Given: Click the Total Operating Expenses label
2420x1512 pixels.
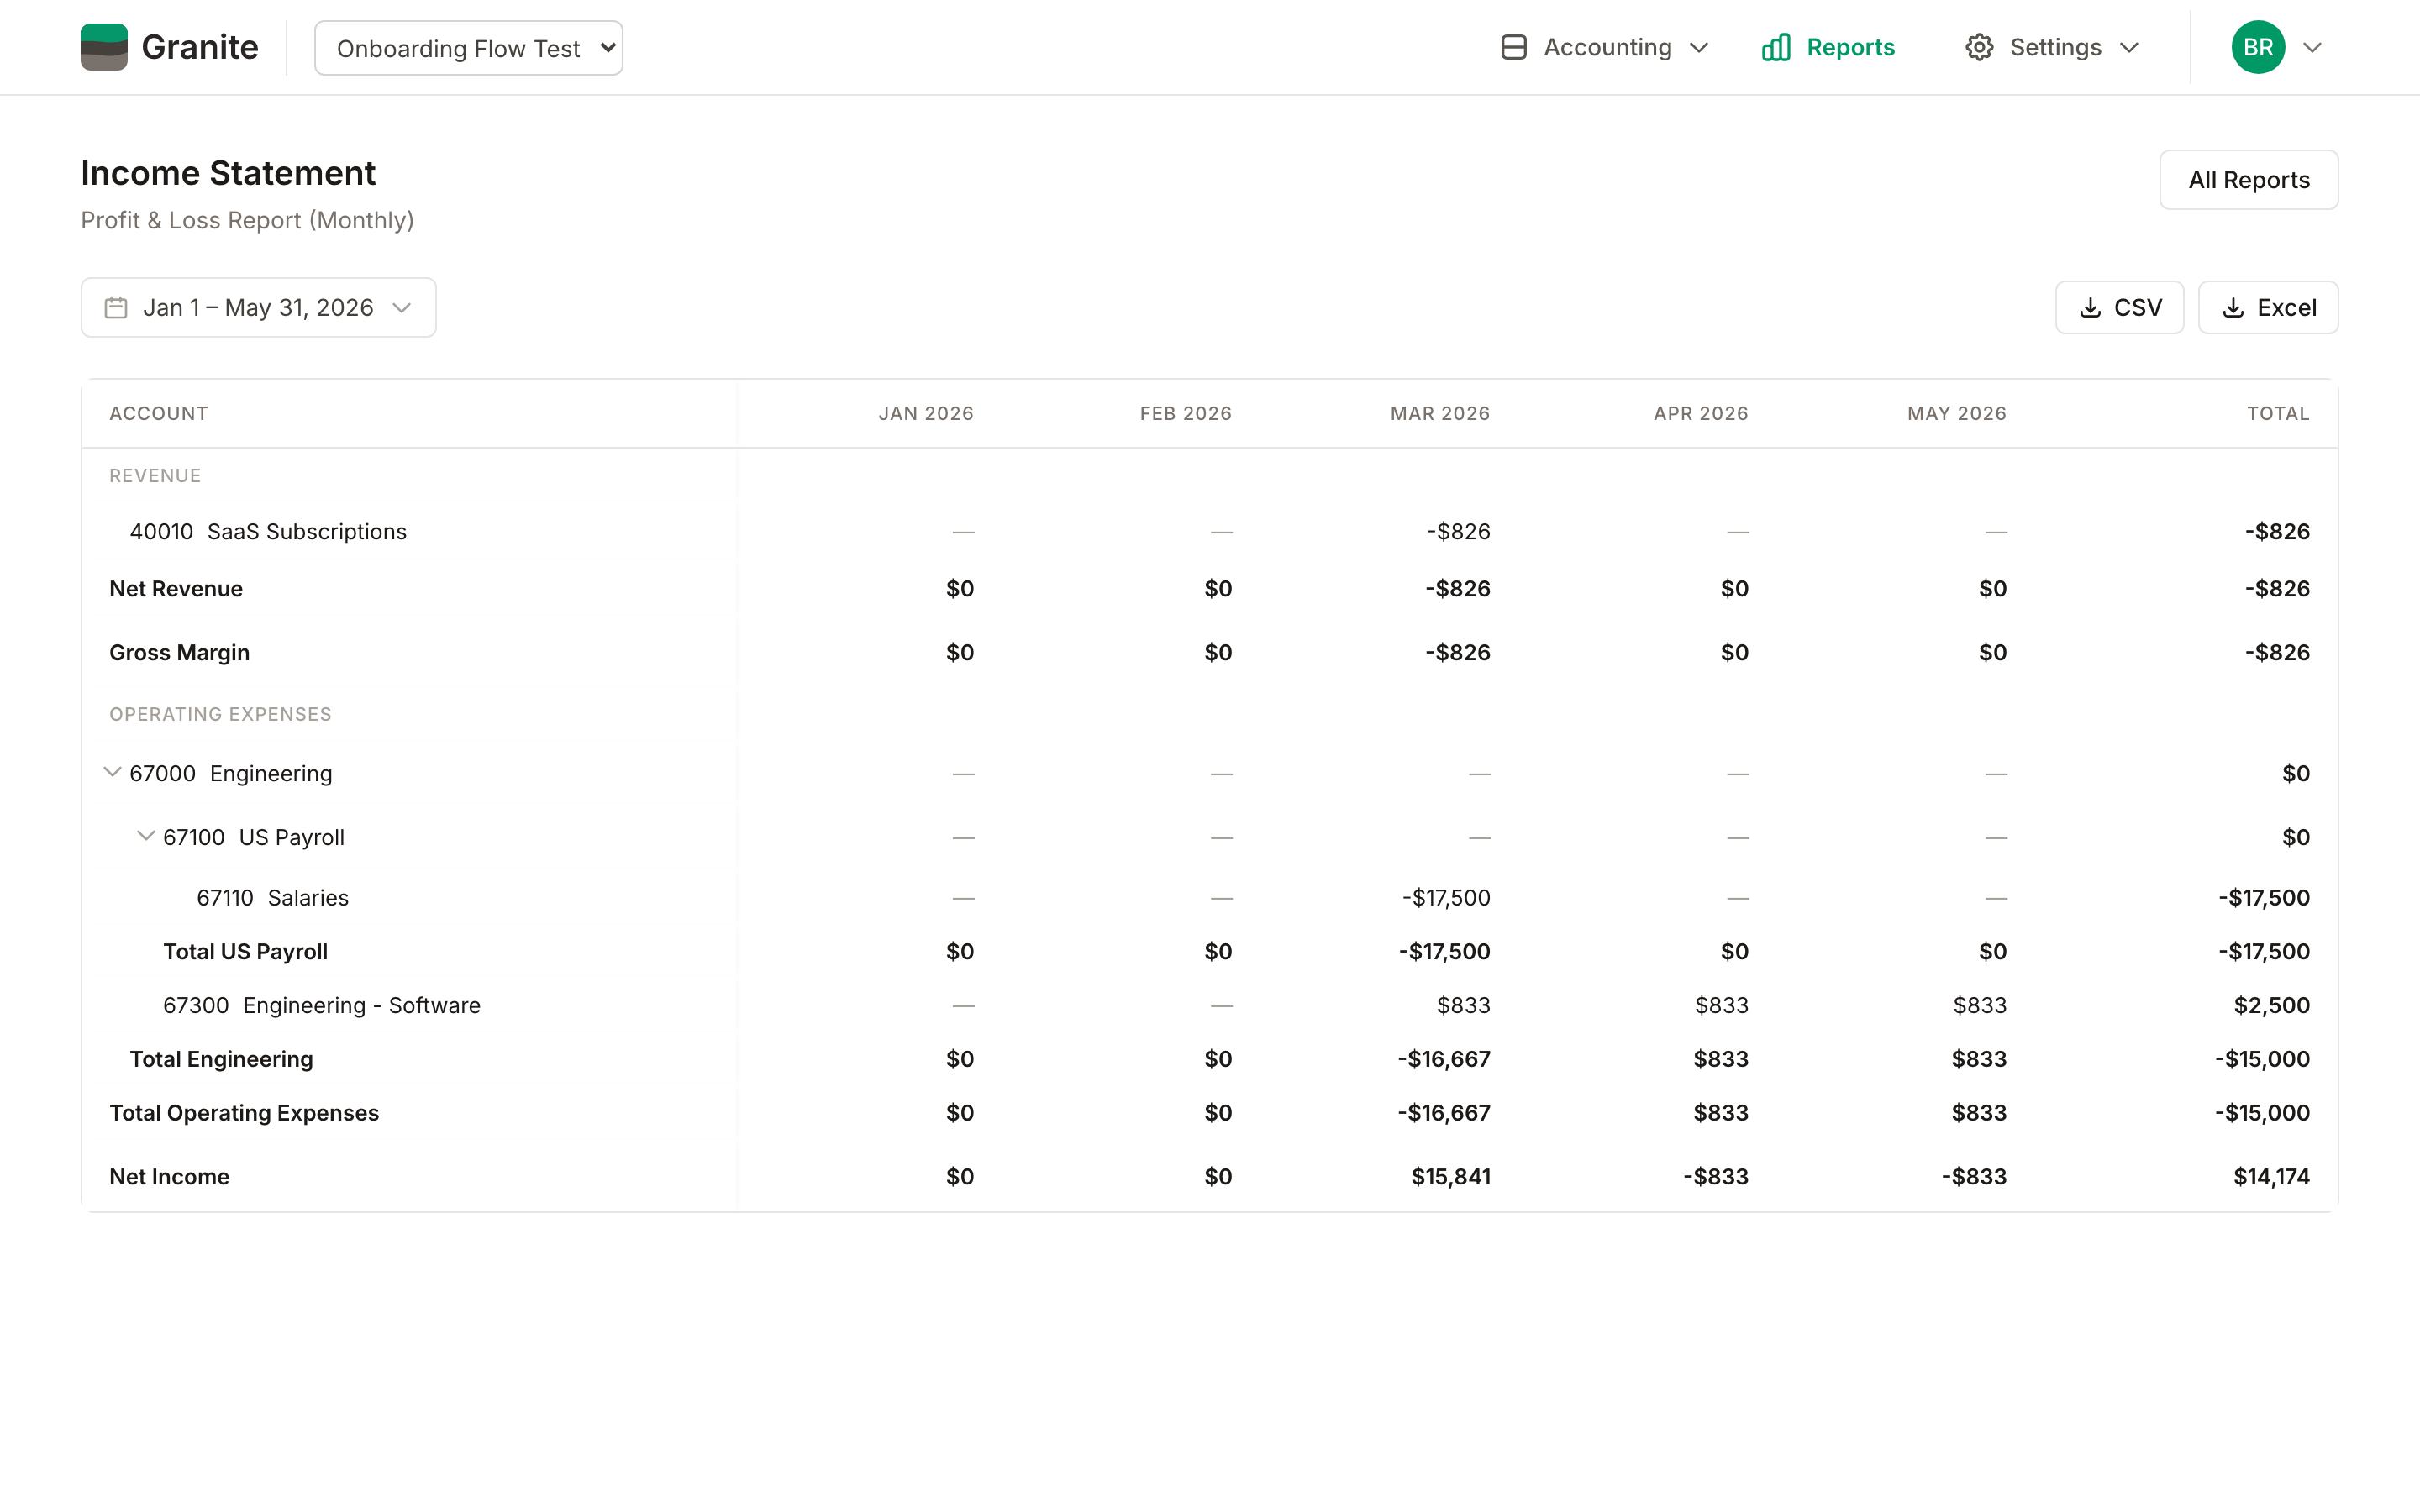Looking at the screenshot, I should (244, 1113).
